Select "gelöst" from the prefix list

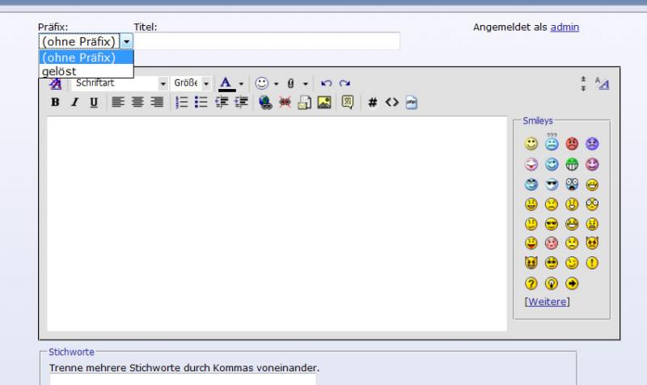[x=59, y=71]
